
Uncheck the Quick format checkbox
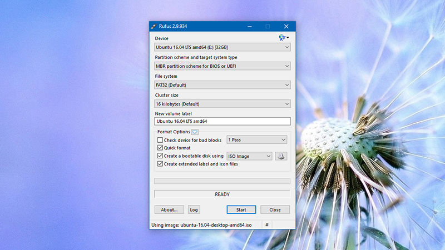(160, 148)
